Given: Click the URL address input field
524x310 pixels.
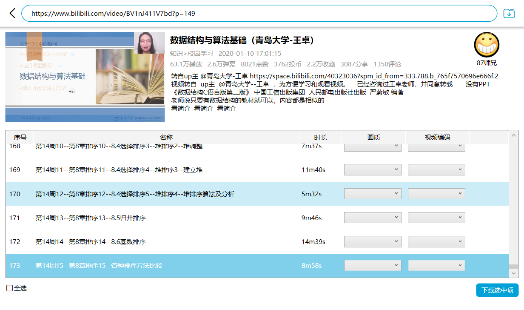Looking at the screenshot, I should (x=259, y=13).
